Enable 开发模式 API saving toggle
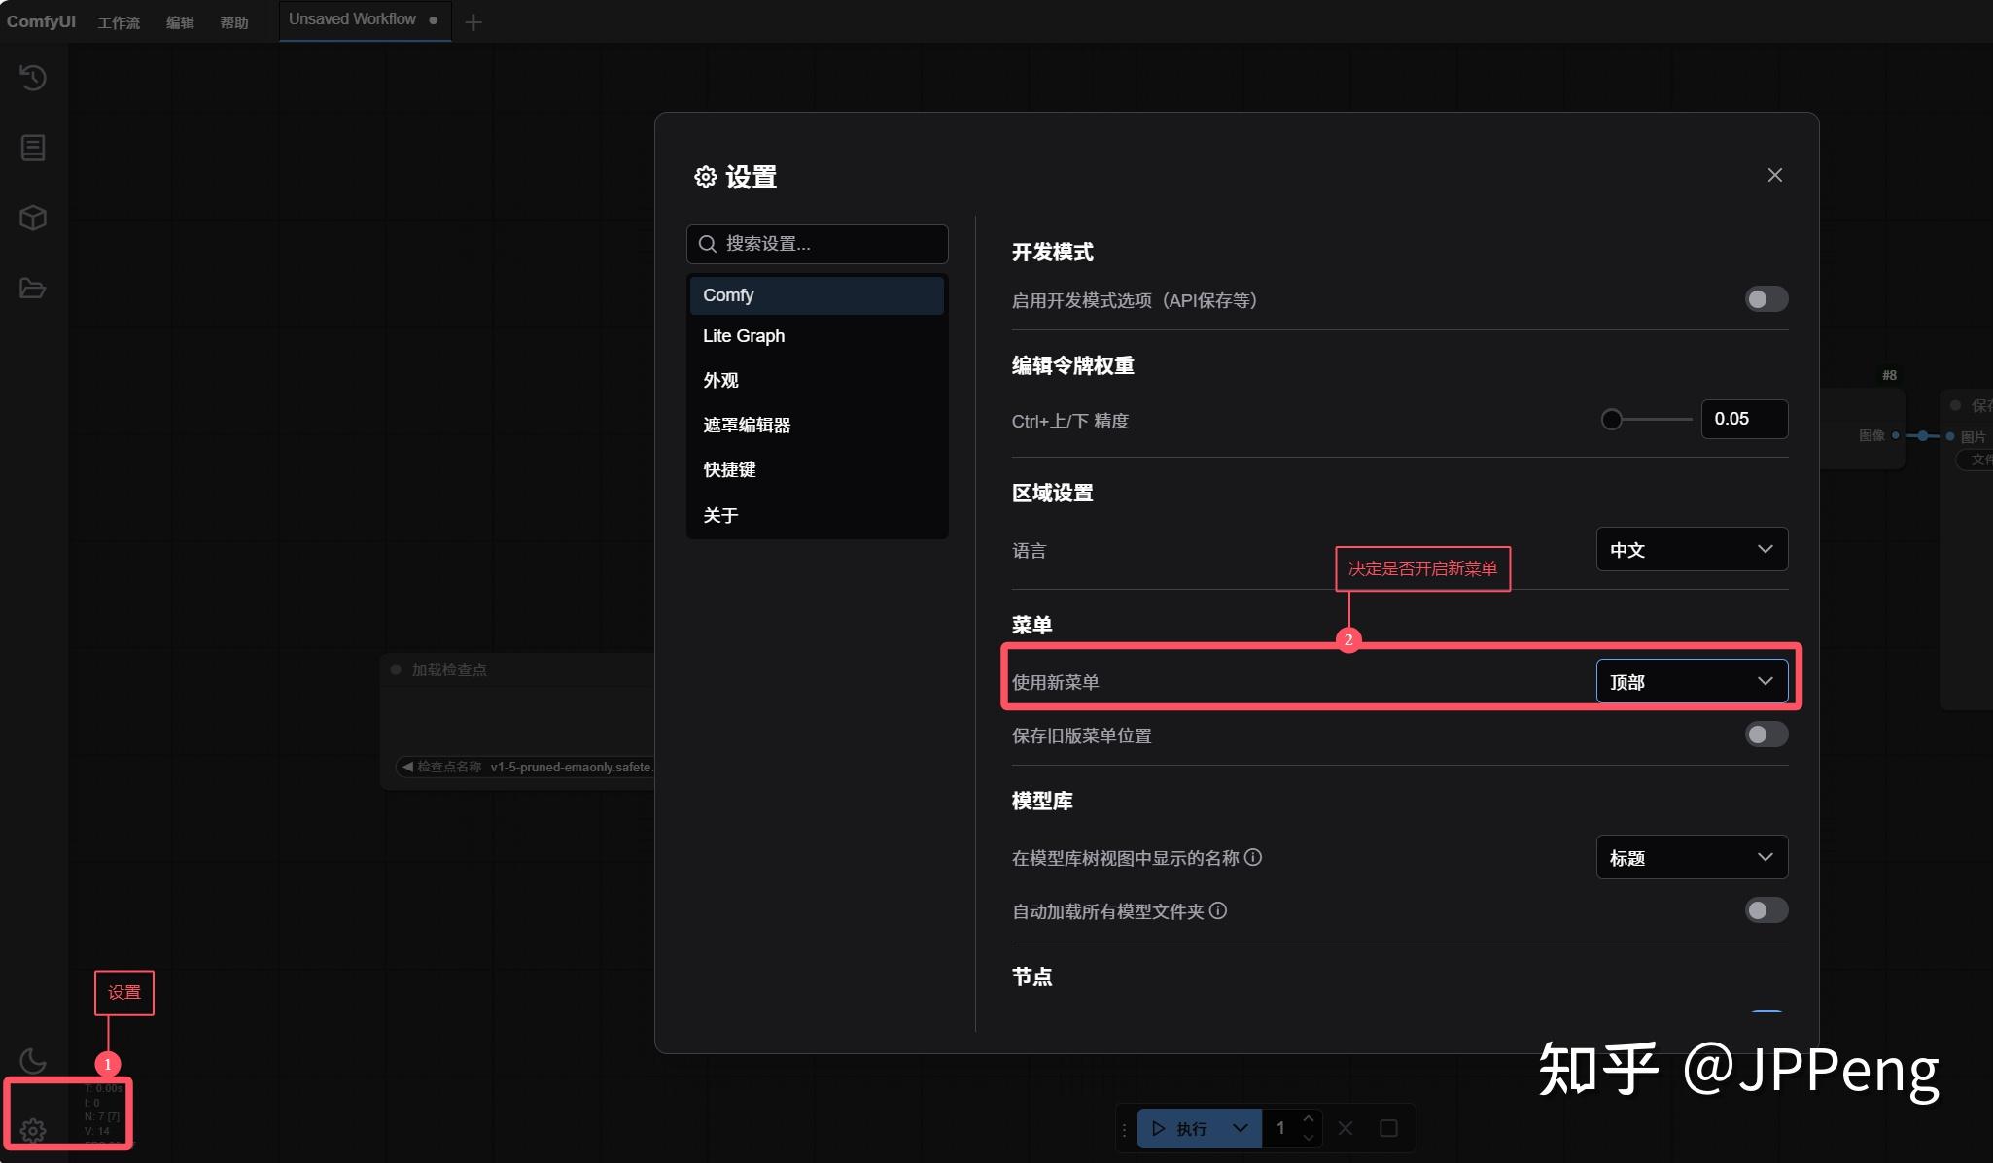 tap(1765, 299)
